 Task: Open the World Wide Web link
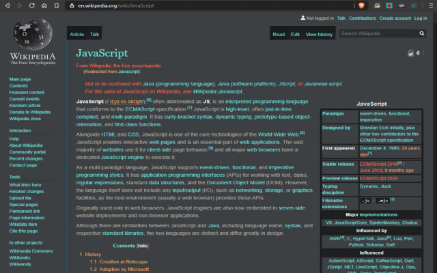pyautogui.click(x=279, y=134)
